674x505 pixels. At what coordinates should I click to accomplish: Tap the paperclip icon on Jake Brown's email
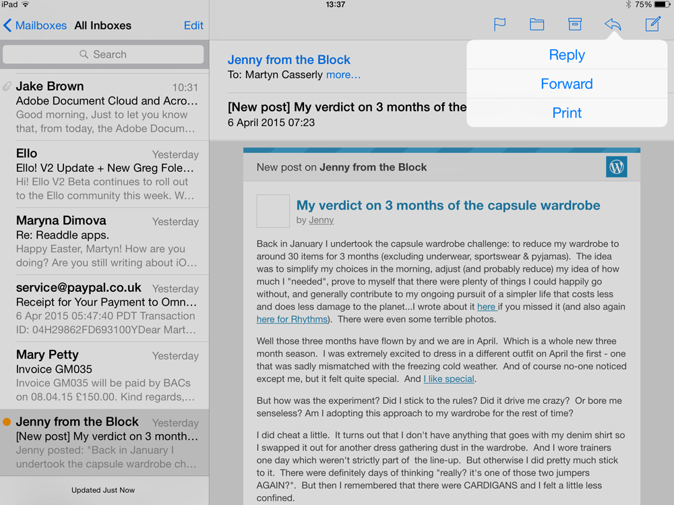[7, 86]
